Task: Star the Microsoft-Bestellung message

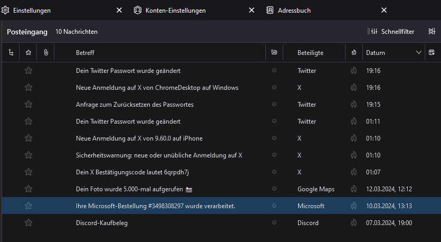Action: tap(28, 206)
